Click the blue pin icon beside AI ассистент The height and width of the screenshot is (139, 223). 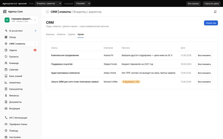click(36, 31)
